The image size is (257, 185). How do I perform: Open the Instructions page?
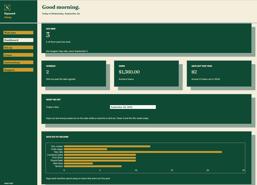tap(18, 63)
